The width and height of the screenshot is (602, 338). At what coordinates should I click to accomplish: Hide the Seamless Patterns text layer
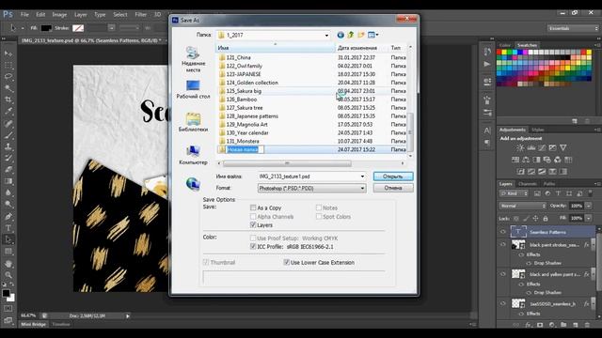click(x=503, y=232)
